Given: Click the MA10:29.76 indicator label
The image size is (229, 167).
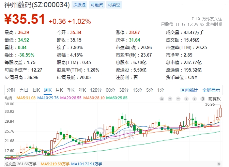Looking at the screenshot, I should [48, 98].
